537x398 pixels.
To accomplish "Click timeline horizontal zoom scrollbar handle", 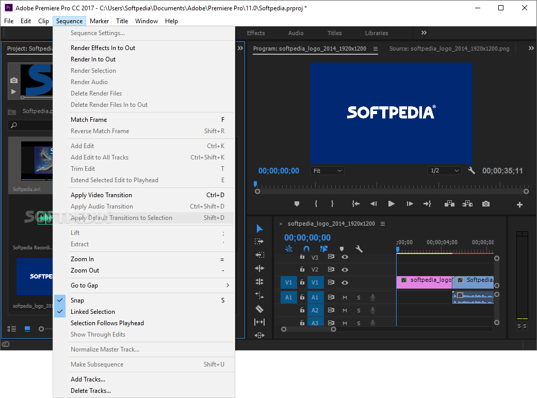I will click(333, 329).
